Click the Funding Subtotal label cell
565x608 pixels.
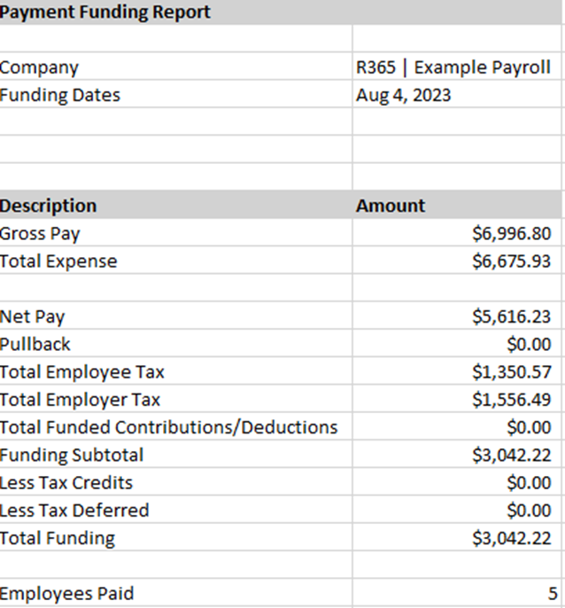[x=176, y=454]
